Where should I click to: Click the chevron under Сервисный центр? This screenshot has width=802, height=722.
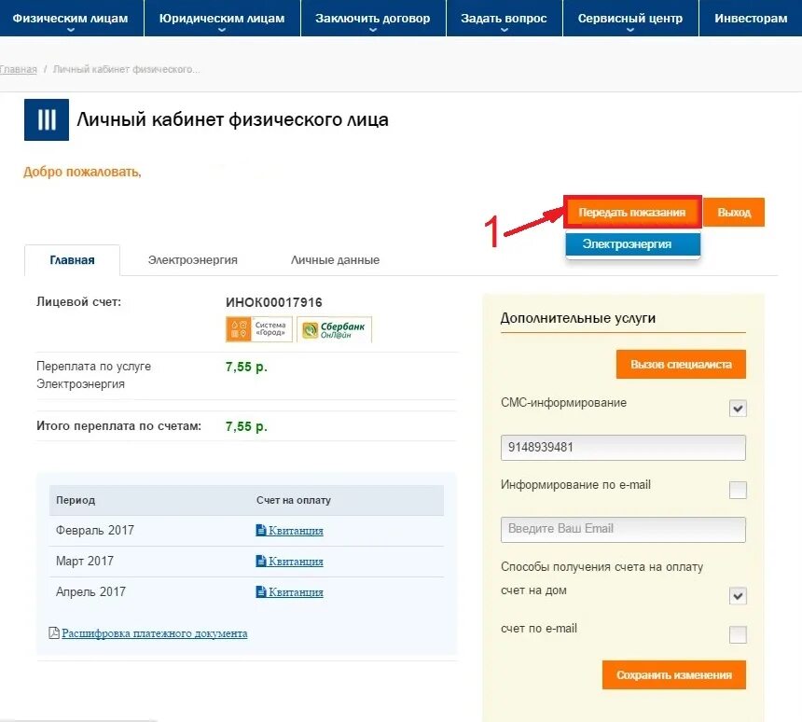tap(630, 30)
